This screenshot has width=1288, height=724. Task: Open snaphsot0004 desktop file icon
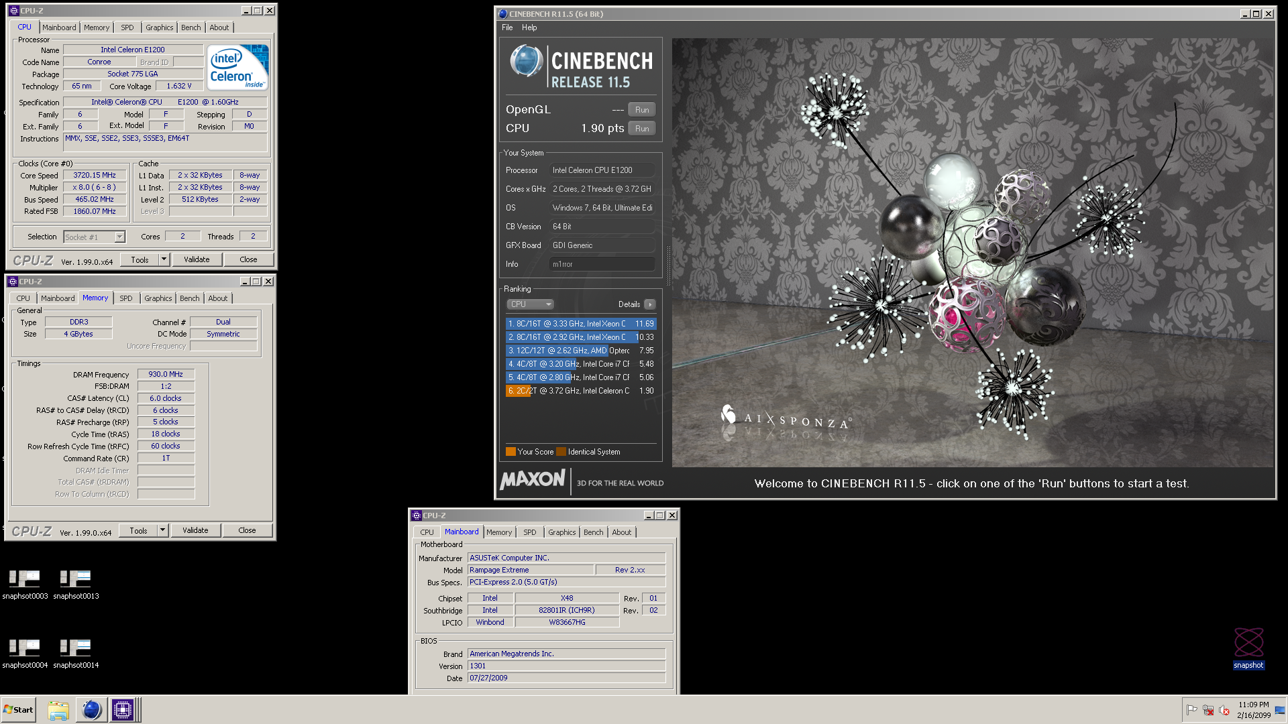pos(25,652)
